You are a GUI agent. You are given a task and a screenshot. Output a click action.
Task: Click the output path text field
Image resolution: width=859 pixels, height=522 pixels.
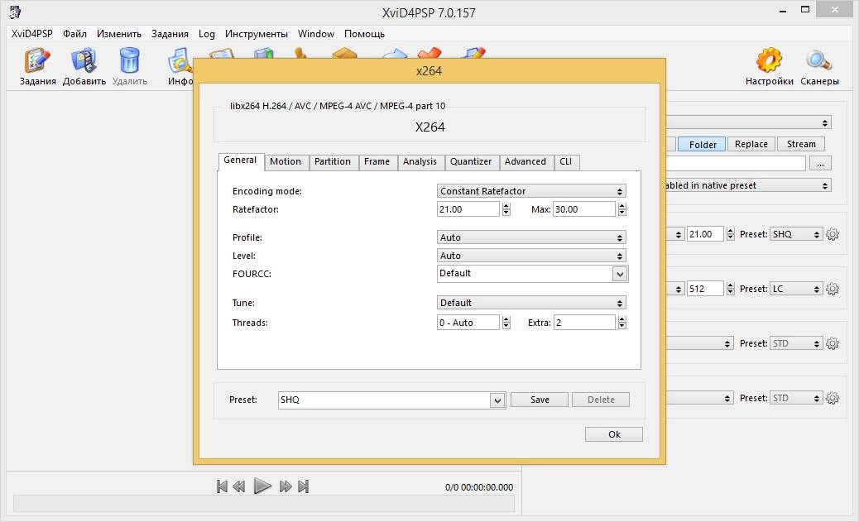pyautogui.click(x=736, y=163)
